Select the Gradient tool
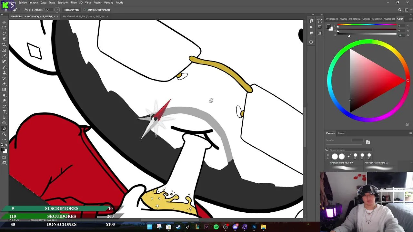The height and width of the screenshot is (232, 413). point(4,90)
